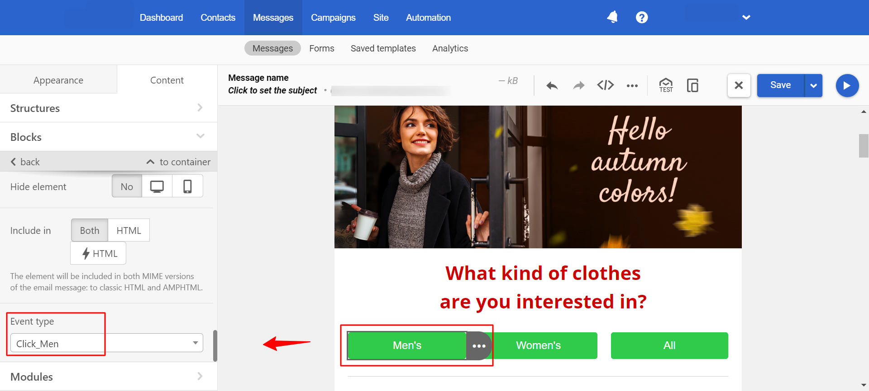Image resolution: width=869 pixels, height=391 pixels.
Task: Click the left panel scrollbar thumb
Action: pyautogui.click(x=215, y=346)
